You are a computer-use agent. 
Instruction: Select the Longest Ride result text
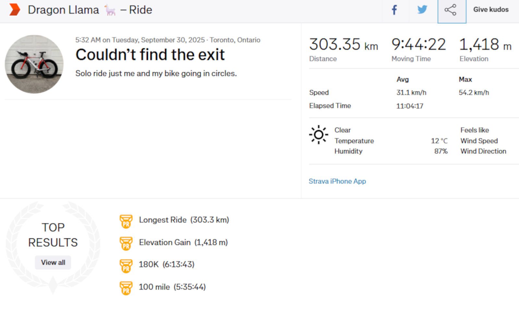coord(184,220)
